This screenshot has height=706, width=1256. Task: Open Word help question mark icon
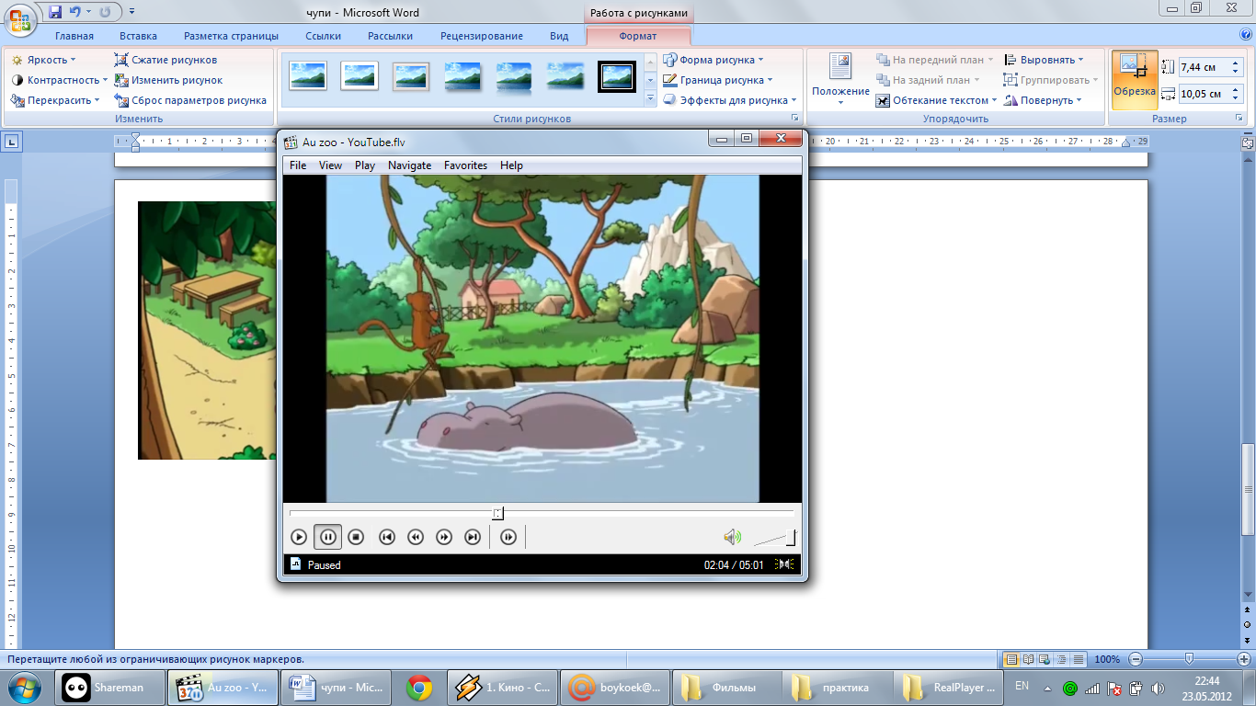pos(1246,35)
